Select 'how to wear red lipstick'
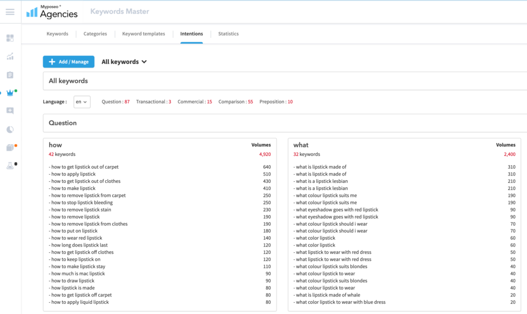 coord(76,238)
